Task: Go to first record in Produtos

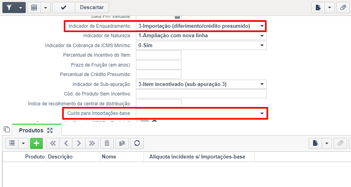Action: (x=53, y=143)
